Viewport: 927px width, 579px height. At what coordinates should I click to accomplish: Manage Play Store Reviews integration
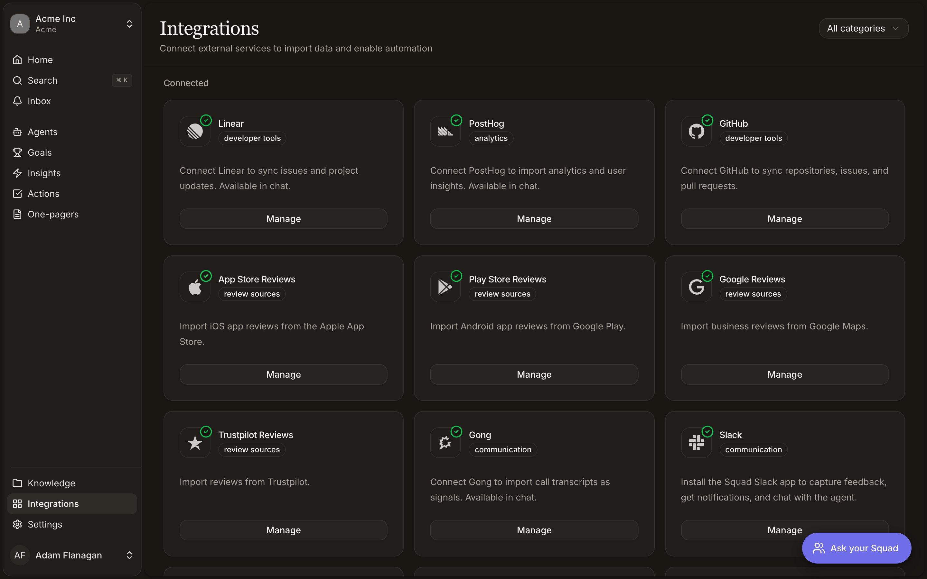[534, 374]
